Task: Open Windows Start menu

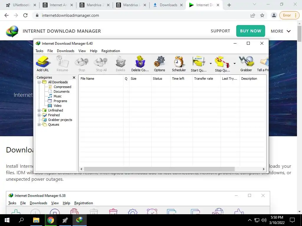Action: point(7,220)
